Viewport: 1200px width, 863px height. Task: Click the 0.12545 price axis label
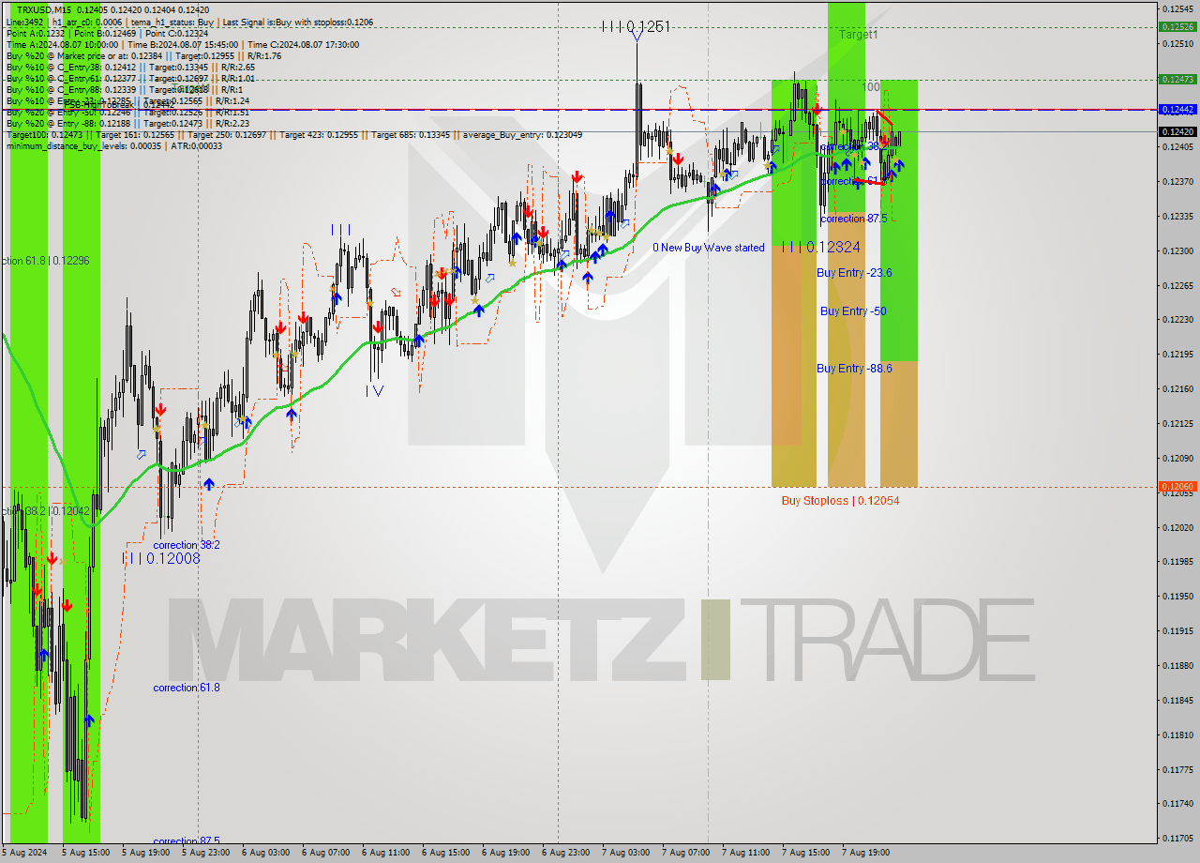tap(1177, 9)
